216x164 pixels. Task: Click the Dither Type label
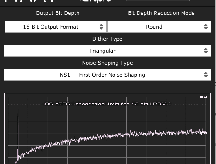[x=107, y=39]
